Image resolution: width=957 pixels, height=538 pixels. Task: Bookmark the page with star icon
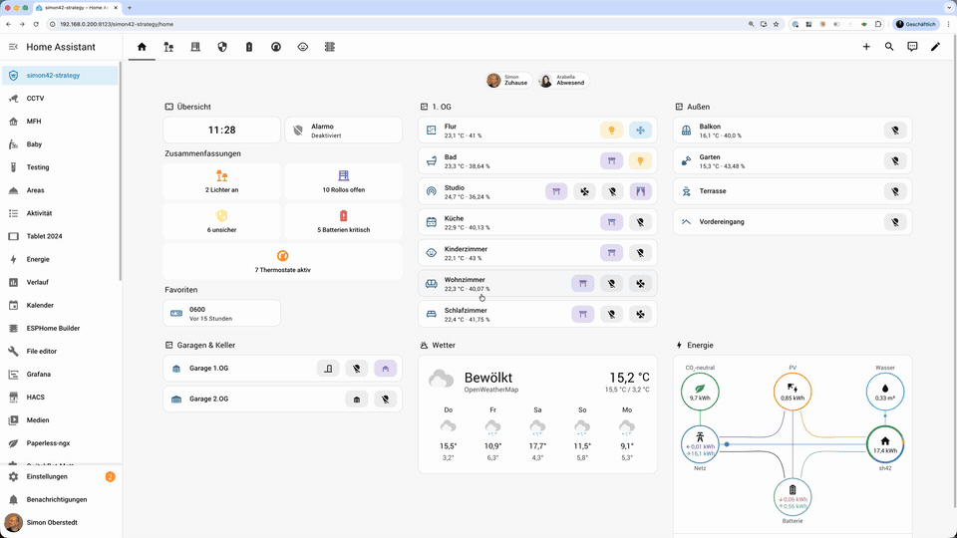click(x=776, y=24)
